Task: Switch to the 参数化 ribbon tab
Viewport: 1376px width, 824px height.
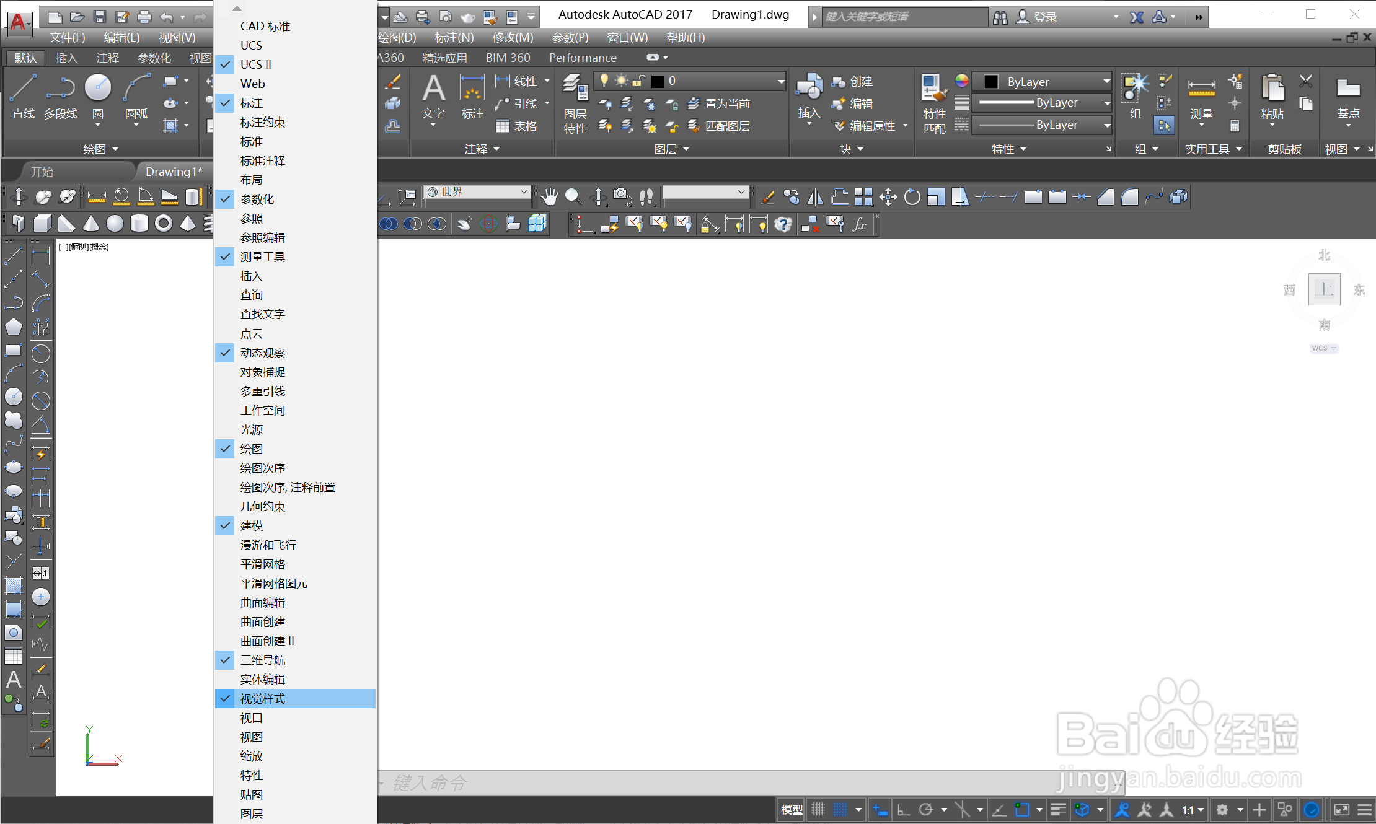Action: (x=154, y=58)
